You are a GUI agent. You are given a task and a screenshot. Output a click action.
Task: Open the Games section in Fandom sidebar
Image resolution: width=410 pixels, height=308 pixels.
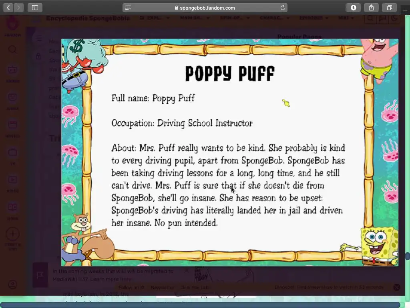point(12,73)
